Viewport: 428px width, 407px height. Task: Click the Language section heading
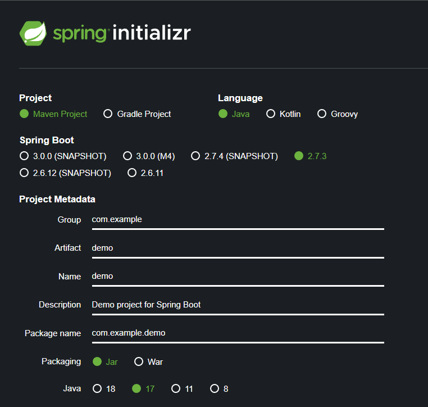click(240, 98)
